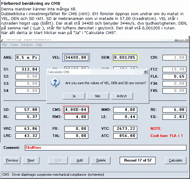Select the FLA field 0,65

click(x=174, y=77)
